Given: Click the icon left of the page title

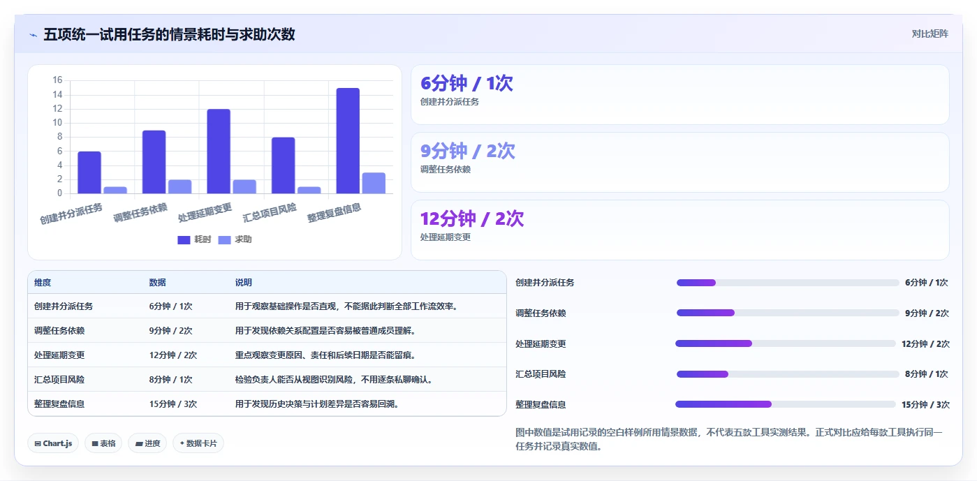Looking at the screenshot, I should (33, 35).
